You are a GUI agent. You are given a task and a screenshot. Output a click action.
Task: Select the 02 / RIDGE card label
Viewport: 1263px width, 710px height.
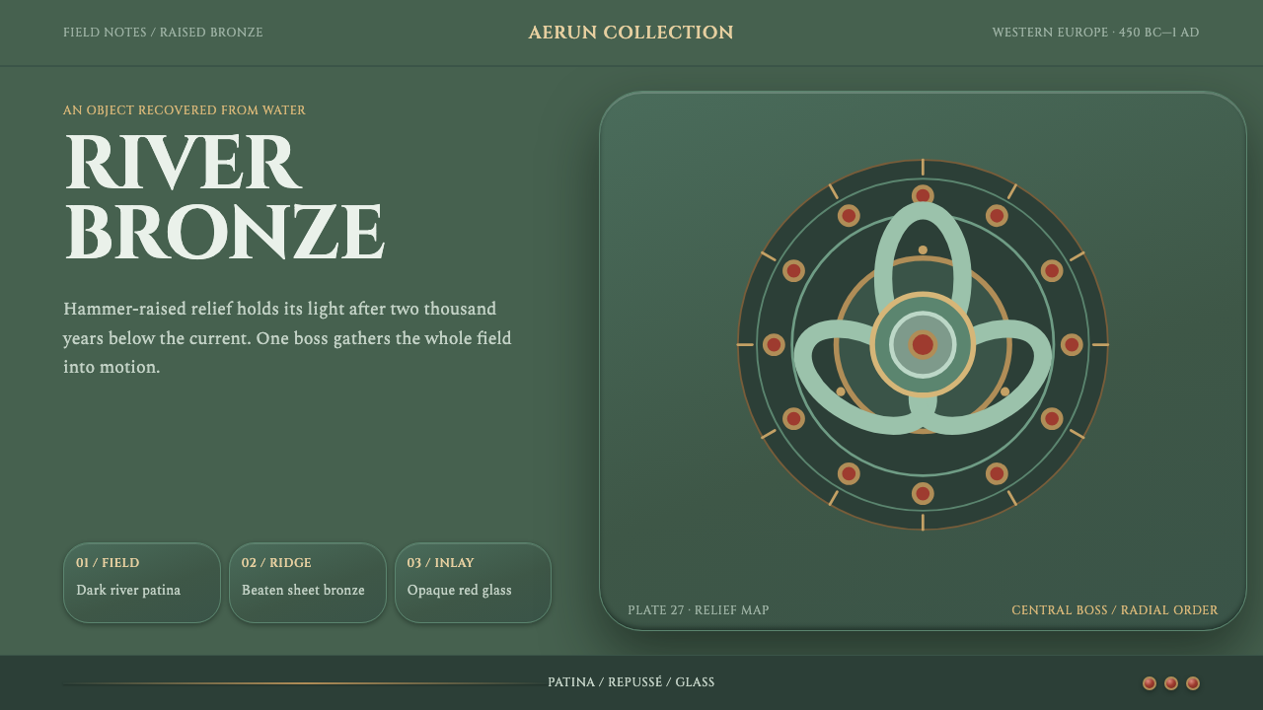(x=276, y=563)
